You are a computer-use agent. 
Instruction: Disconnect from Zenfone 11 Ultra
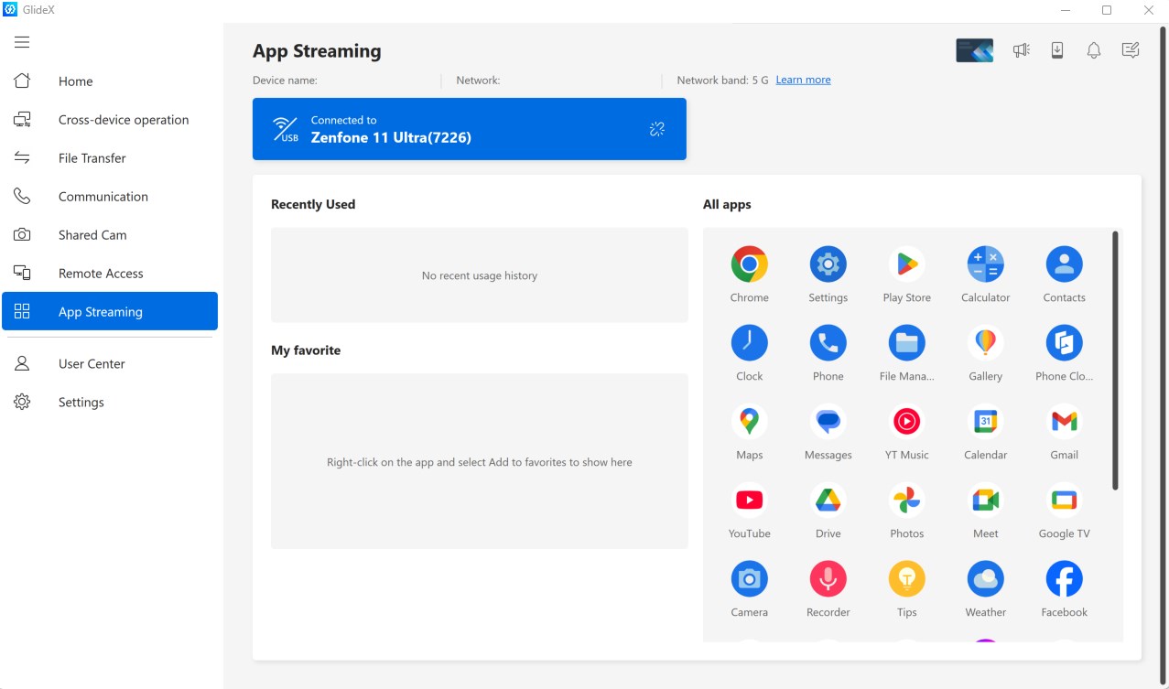click(656, 128)
